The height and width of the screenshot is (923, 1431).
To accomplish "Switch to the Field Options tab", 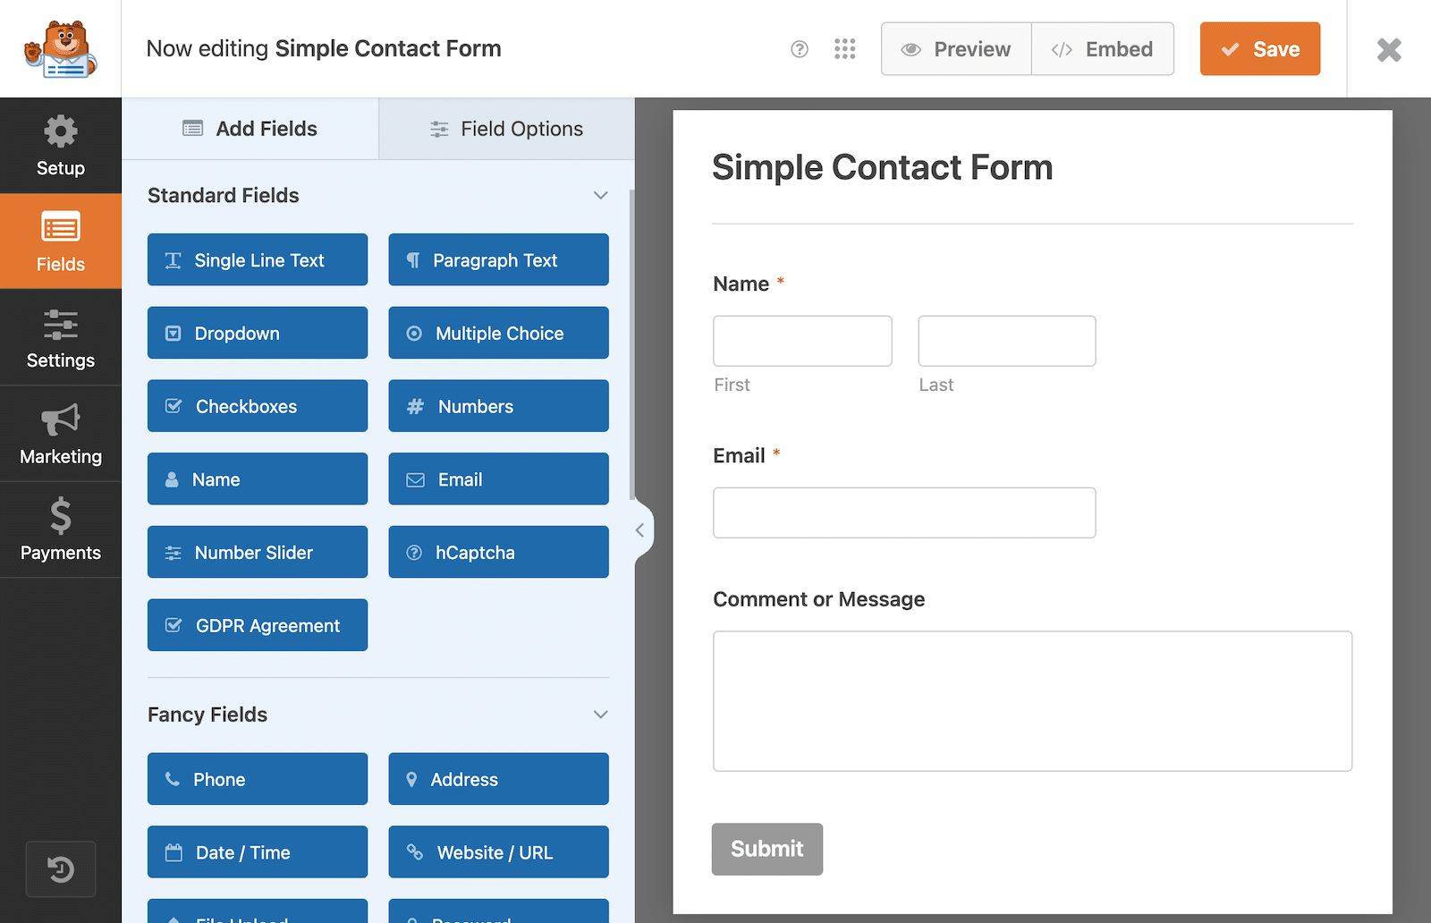I will click(507, 129).
